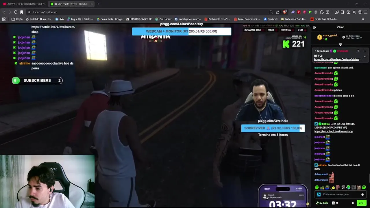This screenshot has height=208, width=370.
Task: Click the SUBSCRIBERS counter overlay
Action: pos(37,80)
